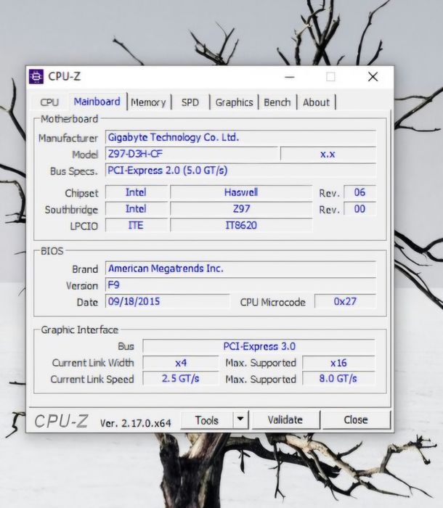Click the Chipset vendor Intel field
The width and height of the screenshot is (443, 508).
(x=137, y=192)
